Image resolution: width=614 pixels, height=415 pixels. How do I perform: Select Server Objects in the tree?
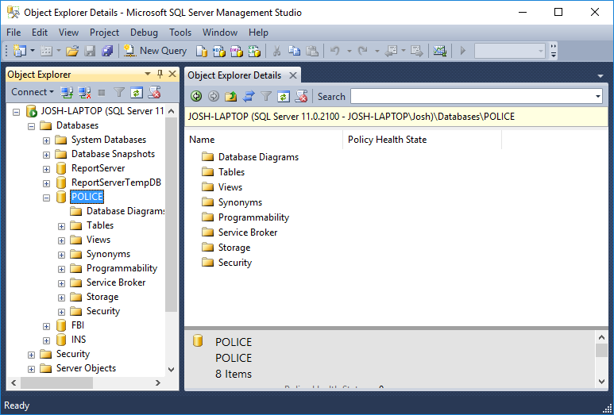86,368
